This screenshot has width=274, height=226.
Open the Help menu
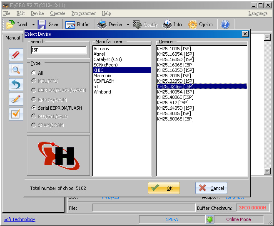[x=106, y=13]
